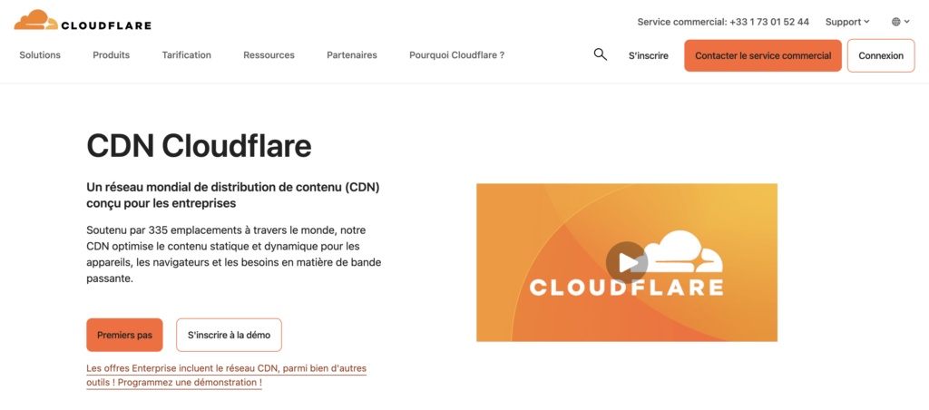
Task: Open the Solutions menu
Action: [40, 55]
